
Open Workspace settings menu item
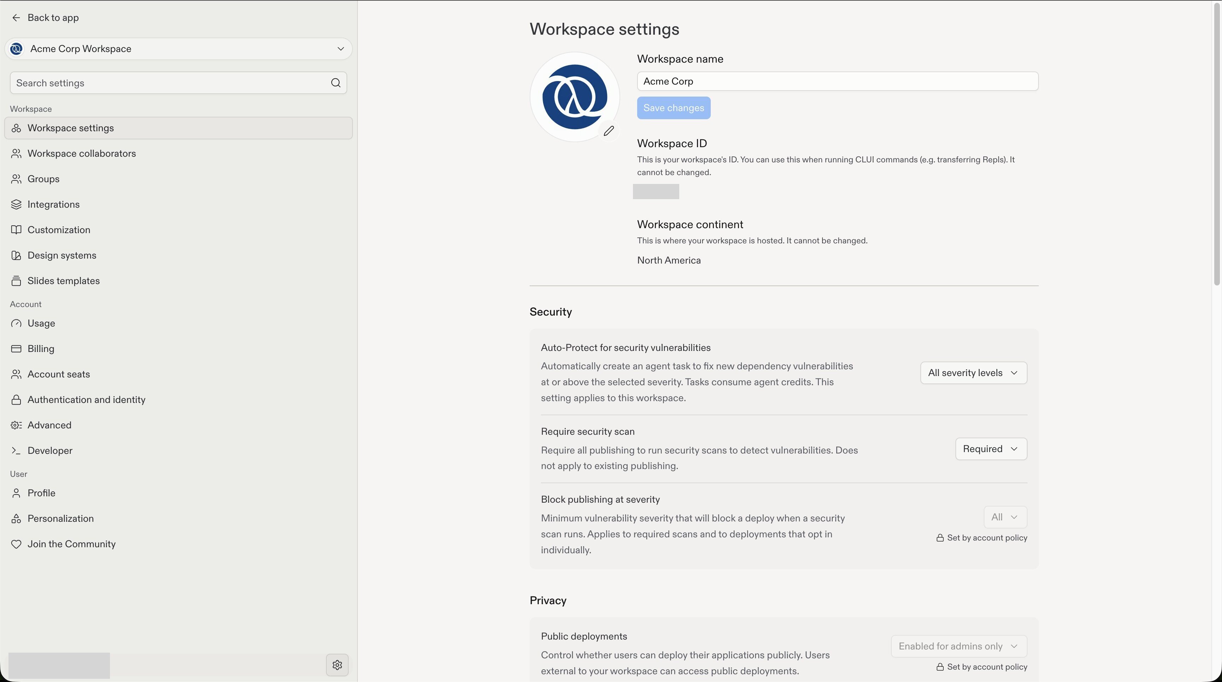178,128
